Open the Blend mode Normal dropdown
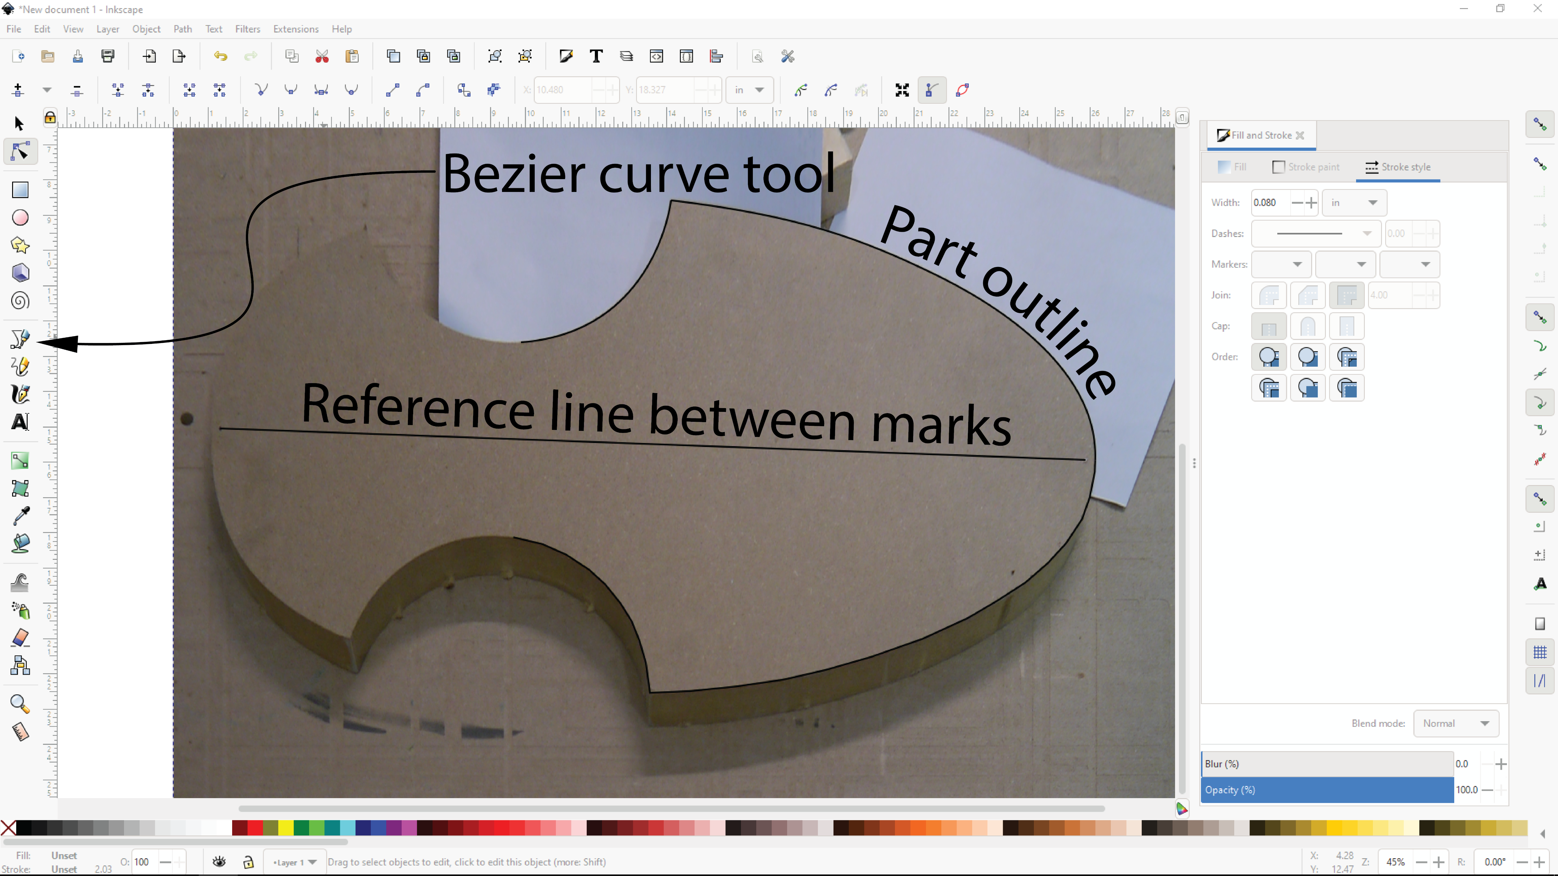The height and width of the screenshot is (876, 1558). click(x=1455, y=724)
